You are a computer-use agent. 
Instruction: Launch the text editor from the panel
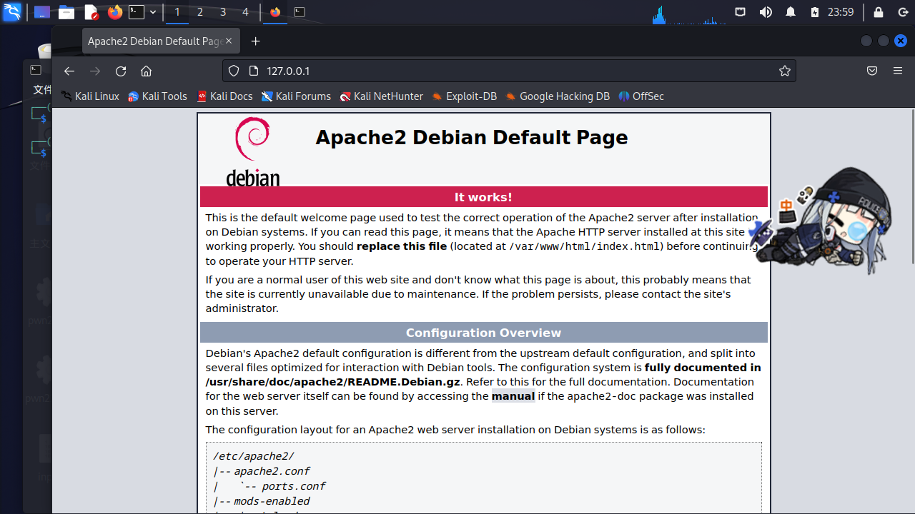point(91,12)
